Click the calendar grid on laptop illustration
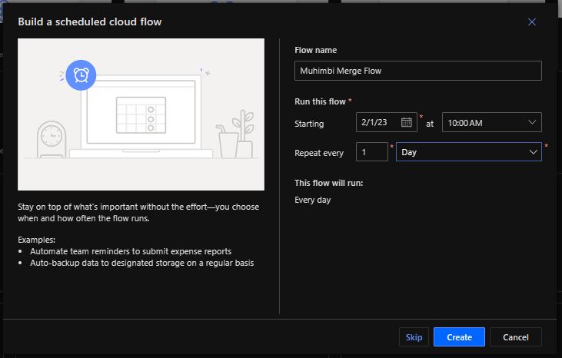562x358 pixels. 140,114
